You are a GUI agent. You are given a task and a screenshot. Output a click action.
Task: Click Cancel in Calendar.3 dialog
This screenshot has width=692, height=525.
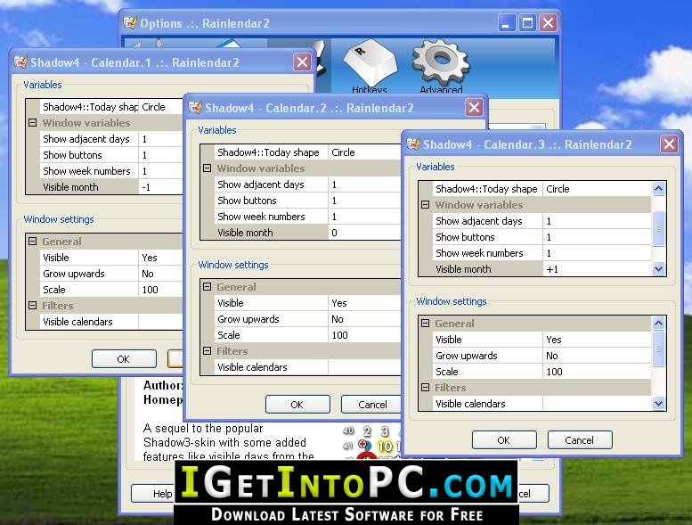pos(580,439)
